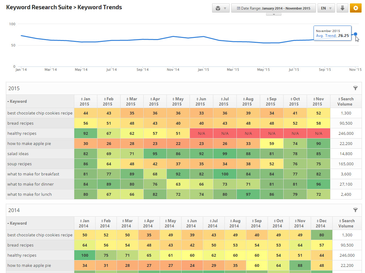Click the red N/A cell under Jun 2015
This screenshot has width=365, height=273.
pos(201,134)
